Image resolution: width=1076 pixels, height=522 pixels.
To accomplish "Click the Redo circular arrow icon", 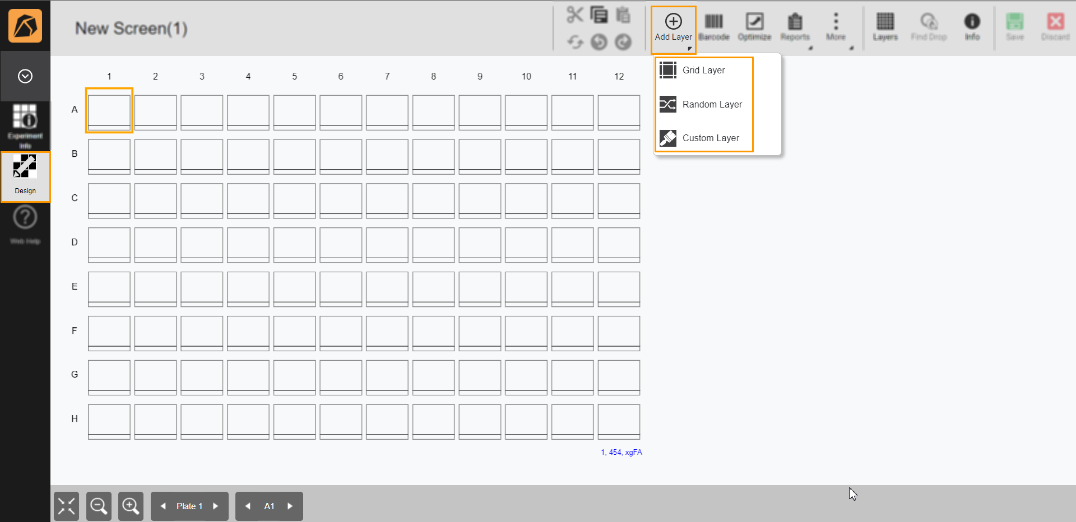I will tap(623, 42).
